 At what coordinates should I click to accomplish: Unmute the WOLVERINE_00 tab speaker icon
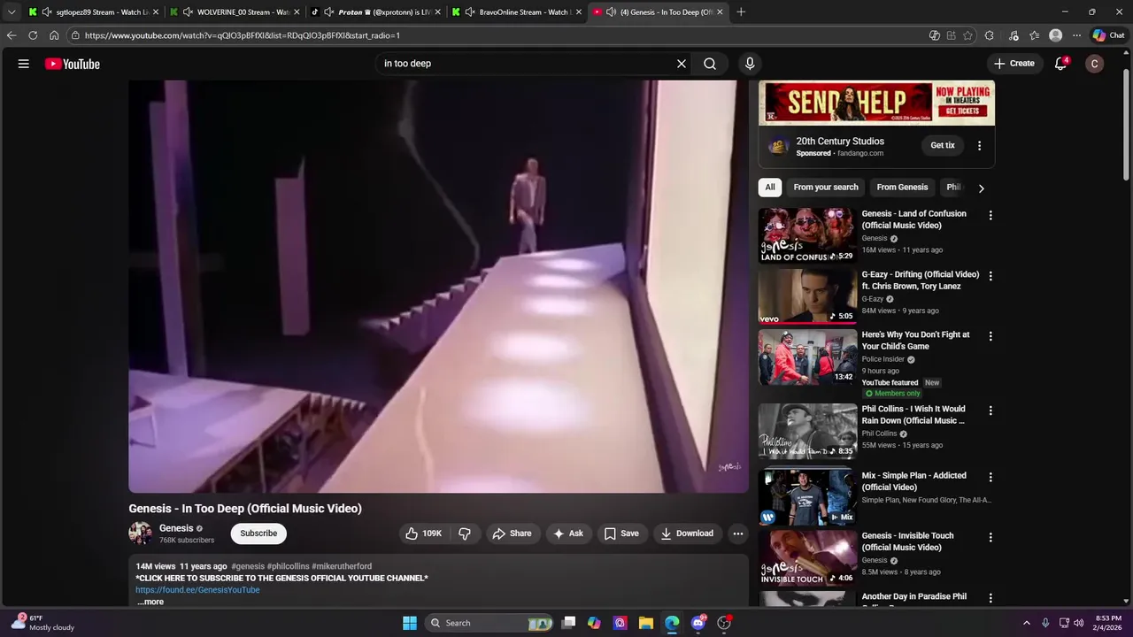coord(188,12)
